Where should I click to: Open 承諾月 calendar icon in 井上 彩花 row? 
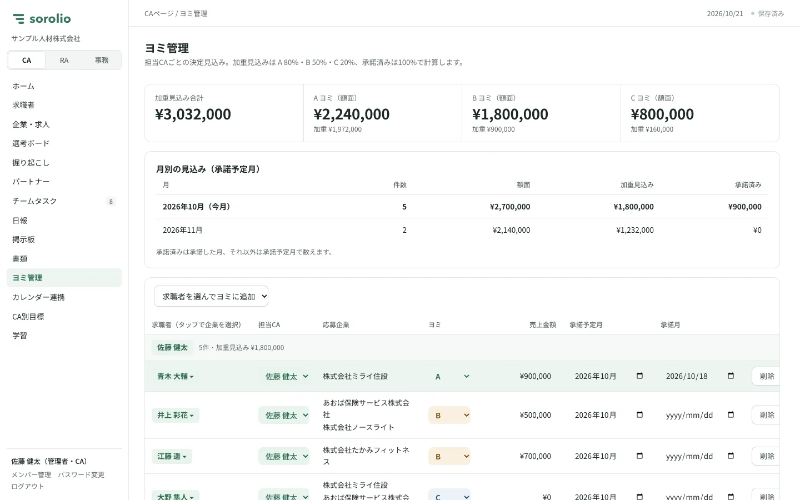pos(731,415)
